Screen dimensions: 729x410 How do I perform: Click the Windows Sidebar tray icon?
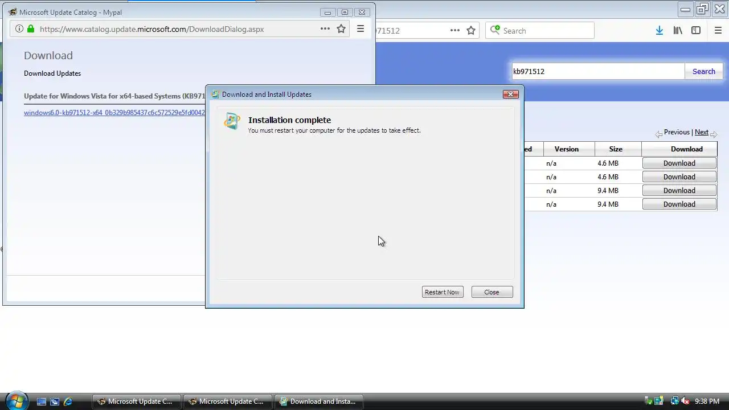pos(659,401)
